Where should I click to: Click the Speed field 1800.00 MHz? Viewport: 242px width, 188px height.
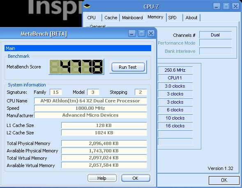pos(90,108)
